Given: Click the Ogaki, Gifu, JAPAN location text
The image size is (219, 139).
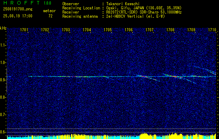Looking at the screenshot, I should coord(144,8).
